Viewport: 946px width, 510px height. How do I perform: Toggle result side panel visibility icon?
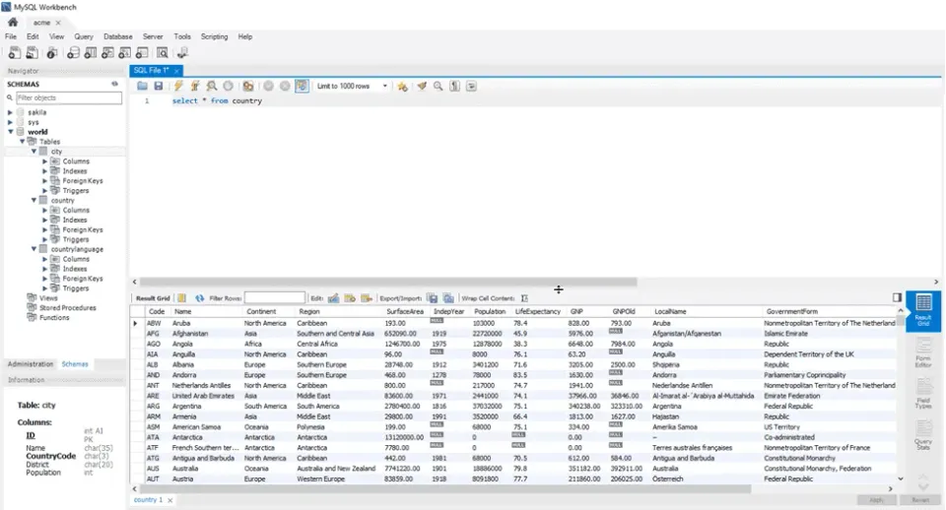(897, 297)
